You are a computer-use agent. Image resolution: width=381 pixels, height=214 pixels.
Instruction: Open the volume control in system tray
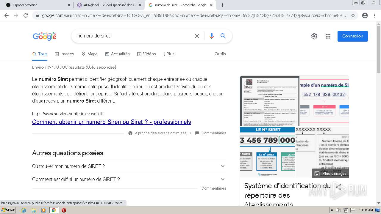tap(338, 210)
